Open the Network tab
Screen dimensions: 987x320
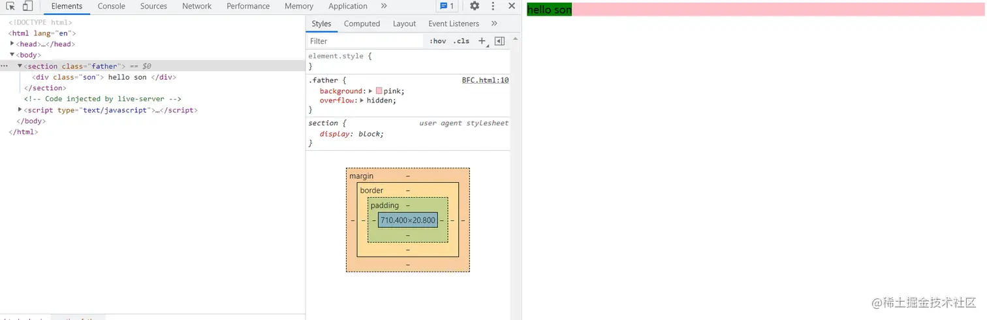click(197, 7)
